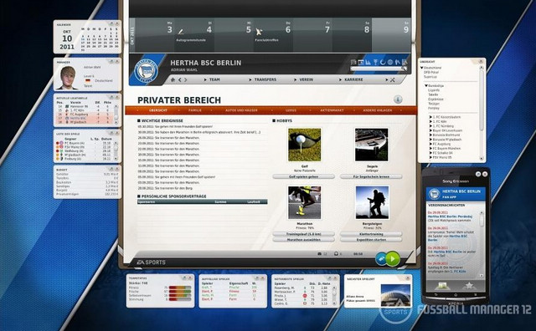Click the green continue play button

pyautogui.click(x=393, y=258)
